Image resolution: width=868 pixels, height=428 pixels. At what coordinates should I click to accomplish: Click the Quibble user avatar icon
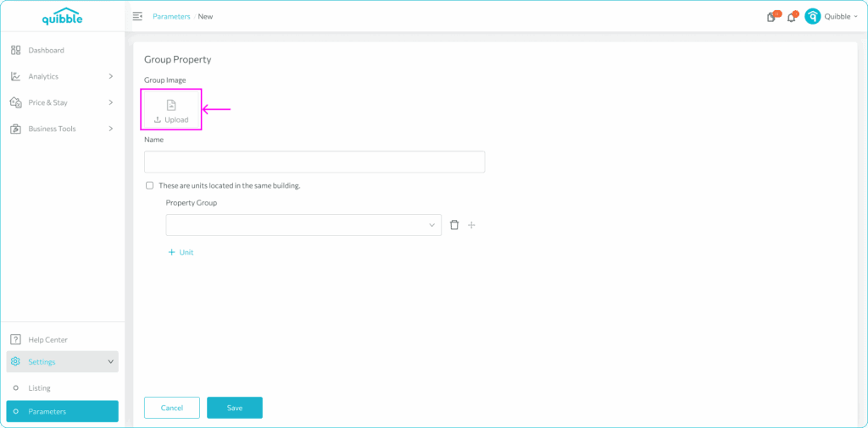pyautogui.click(x=812, y=17)
